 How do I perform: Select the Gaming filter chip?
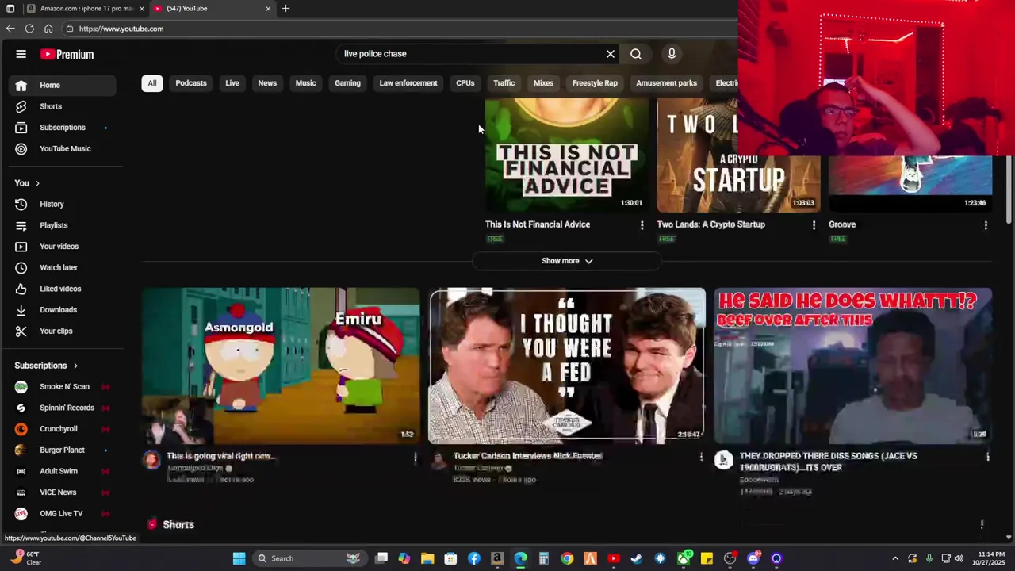347,83
